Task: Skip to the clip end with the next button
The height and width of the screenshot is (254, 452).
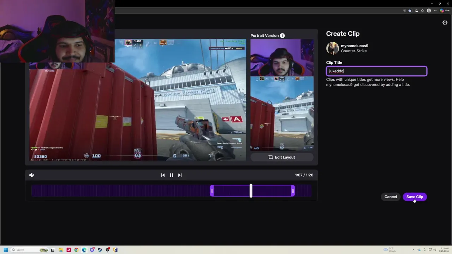Action: tap(180, 175)
